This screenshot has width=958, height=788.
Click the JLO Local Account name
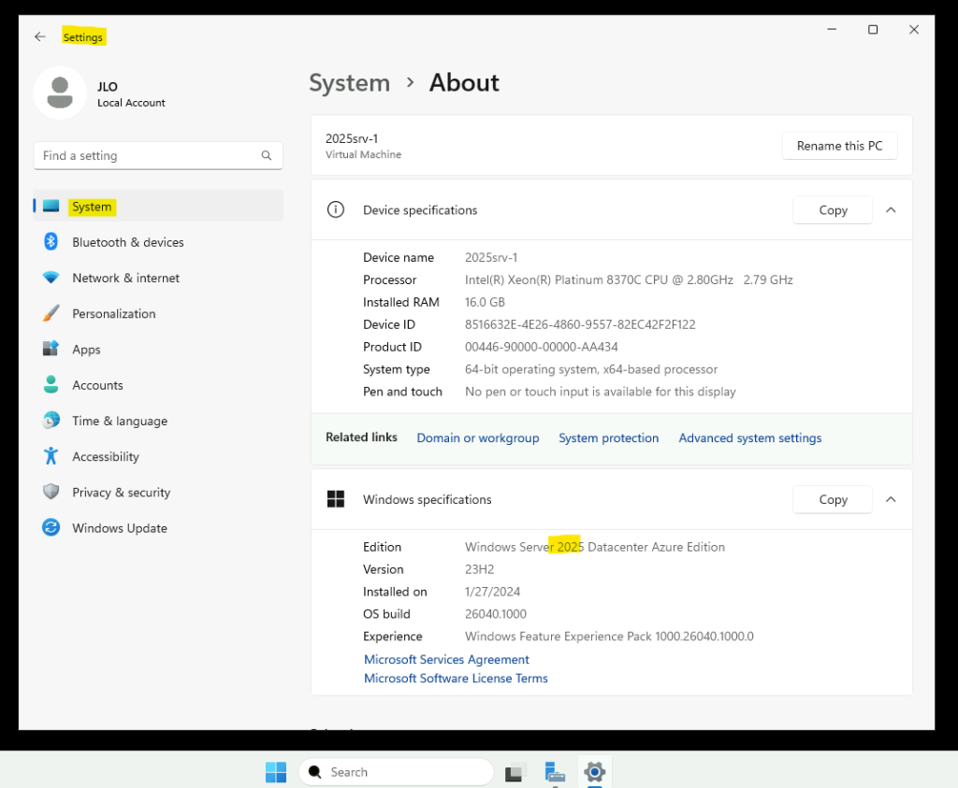click(x=131, y=94)
